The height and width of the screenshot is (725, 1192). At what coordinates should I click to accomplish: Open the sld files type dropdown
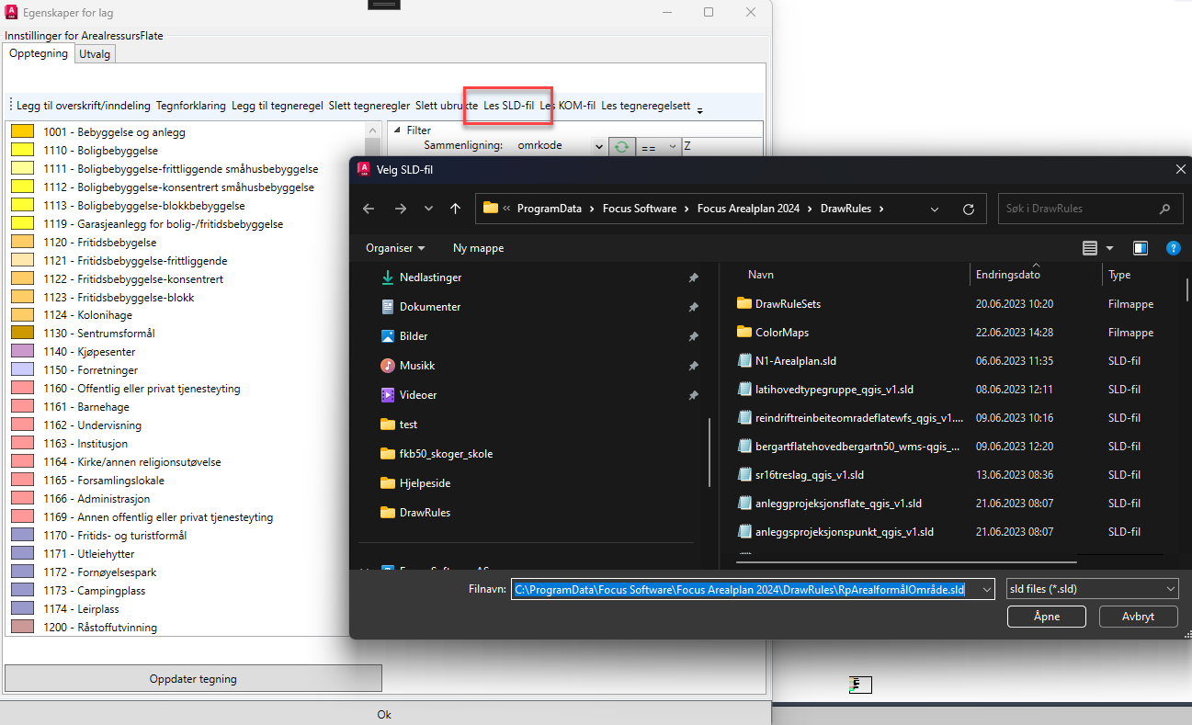point(1093,589)
